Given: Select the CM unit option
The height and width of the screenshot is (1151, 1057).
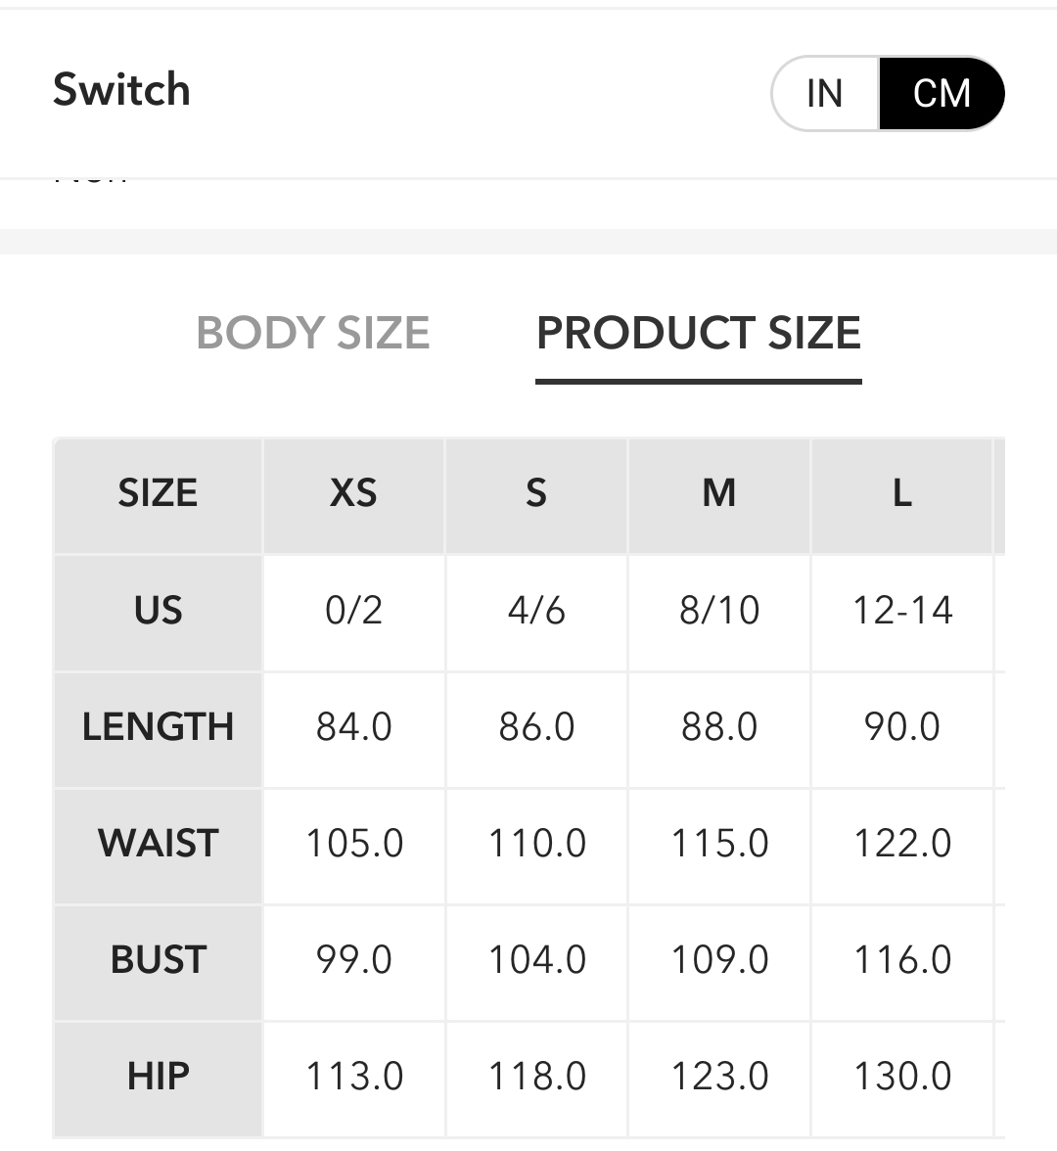Looking at the screenshot, I should pyautogui.click(x=942, y=94).
